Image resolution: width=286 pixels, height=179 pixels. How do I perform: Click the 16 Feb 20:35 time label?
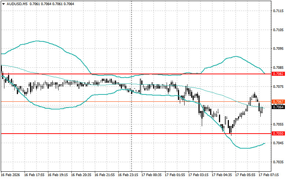tap(81, 175)
